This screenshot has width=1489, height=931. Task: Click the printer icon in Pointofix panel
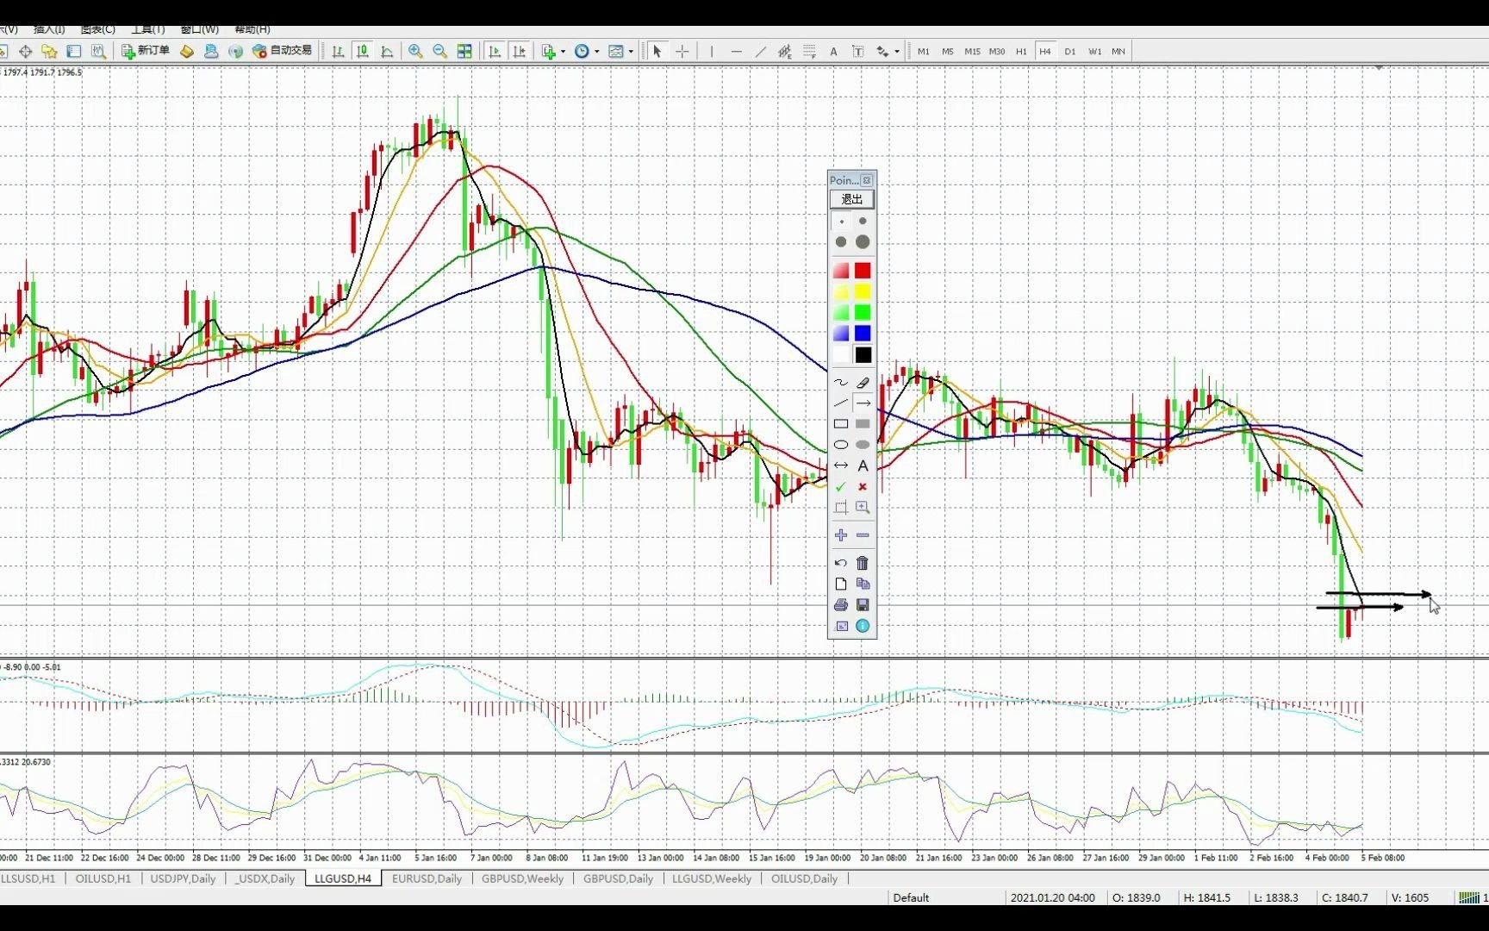click(x=841, y=605)
